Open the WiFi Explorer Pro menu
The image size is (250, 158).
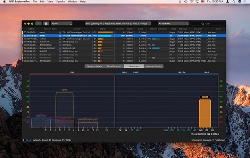tap(19, 2)
